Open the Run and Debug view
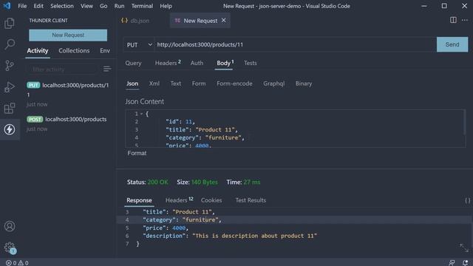Image resolution: width=473 pixels, height=266 pixels. click(x=10, y=87)
